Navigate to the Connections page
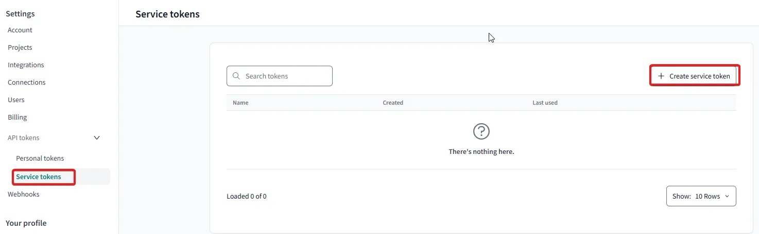Image resolution: width=759 pixels, height=234 pixels. [x=27, y=82]
